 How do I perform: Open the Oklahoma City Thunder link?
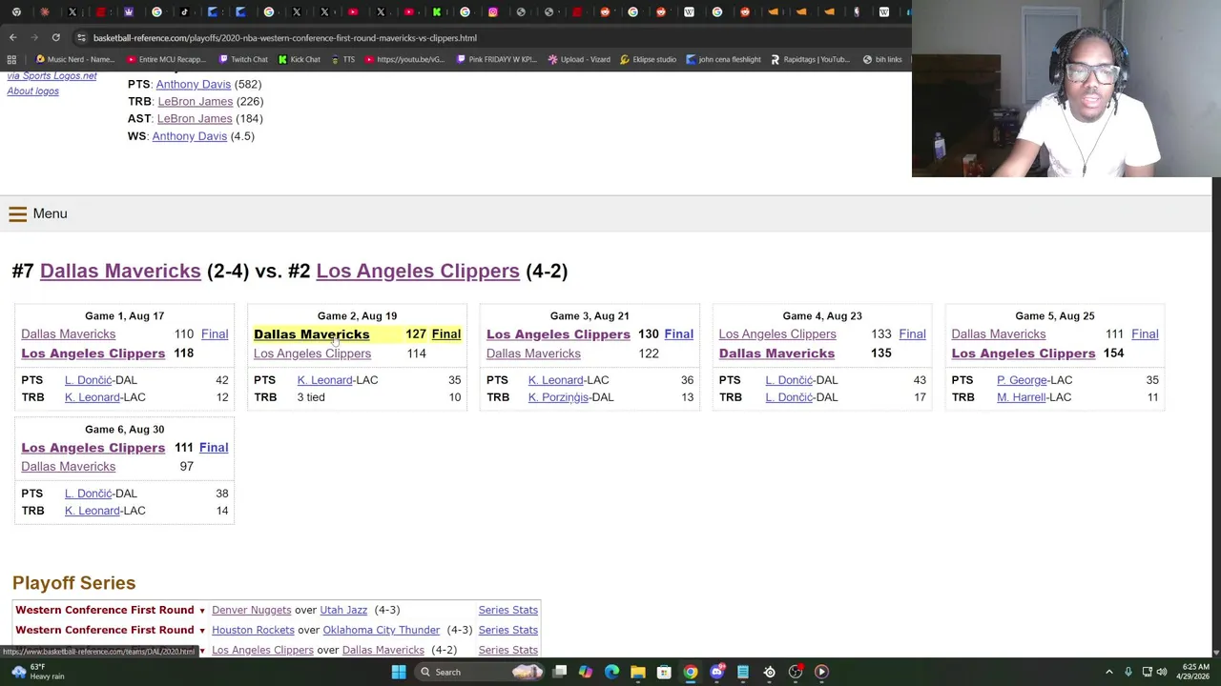382,630
